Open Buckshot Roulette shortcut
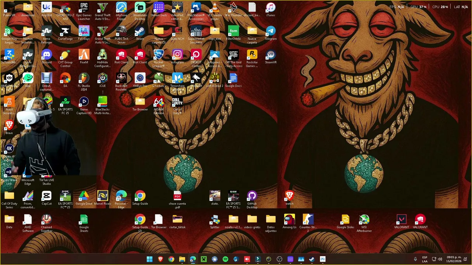Screen dimensions: 472x265 click(121, 82)
